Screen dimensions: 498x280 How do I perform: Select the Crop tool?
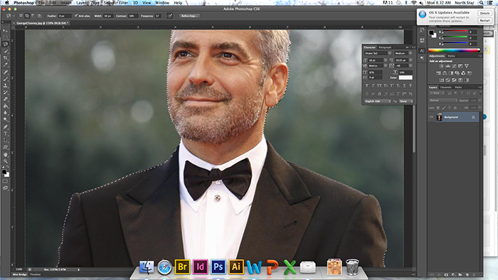point(6,58)
